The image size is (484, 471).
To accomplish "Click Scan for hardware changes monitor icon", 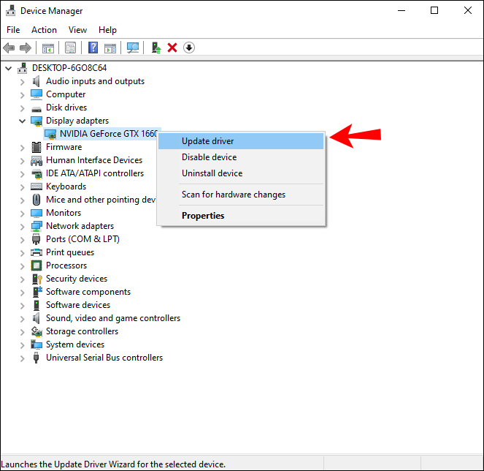I will point(133,48).
